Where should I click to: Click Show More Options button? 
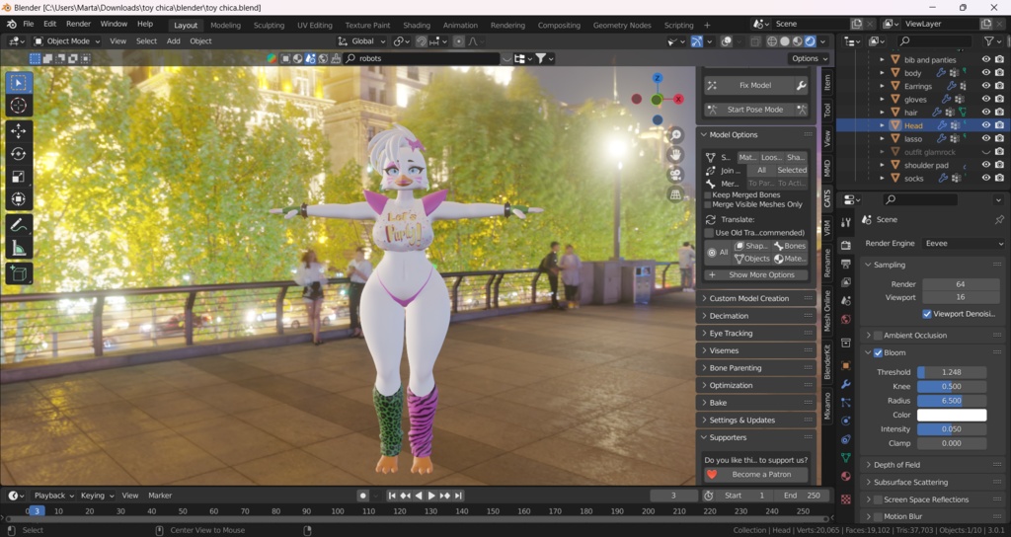(755, 274)
